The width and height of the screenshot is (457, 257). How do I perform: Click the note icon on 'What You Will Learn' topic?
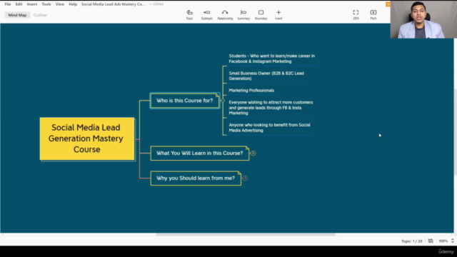pos(247,148)
